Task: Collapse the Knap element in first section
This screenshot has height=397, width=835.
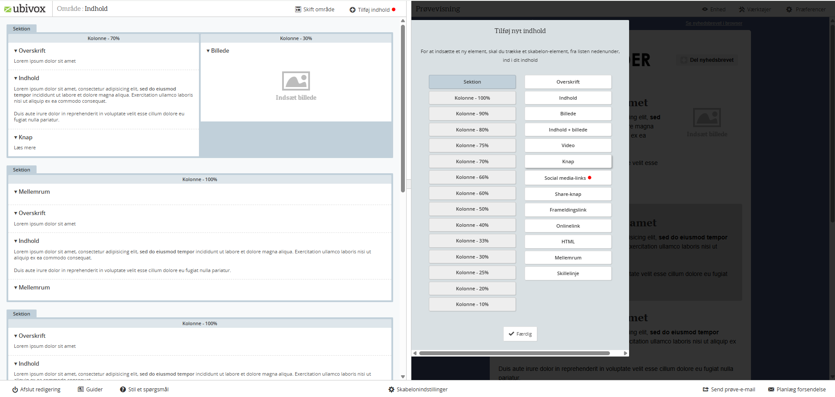Action: (16, 138)
